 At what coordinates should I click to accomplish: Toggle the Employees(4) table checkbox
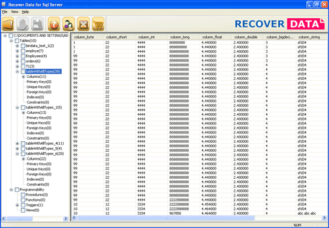pyautogui.click(x=23, y=56)
